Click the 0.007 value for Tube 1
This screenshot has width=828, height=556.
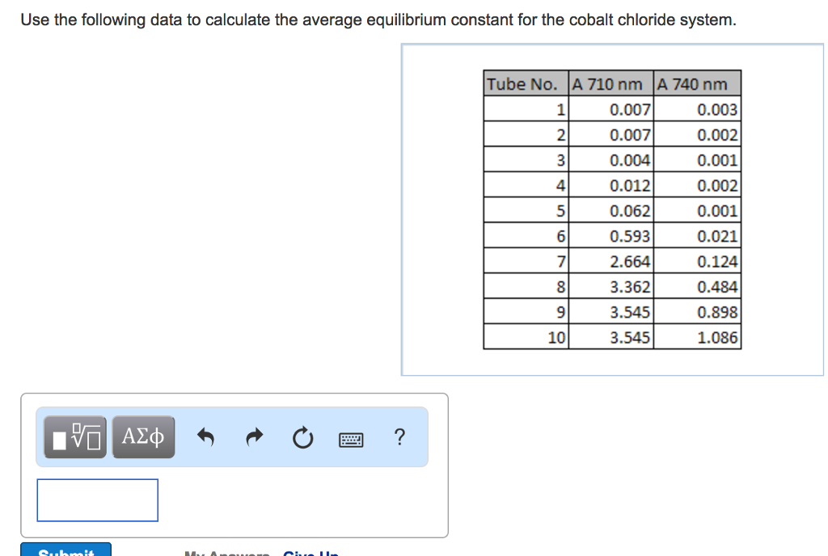point(632,109)
